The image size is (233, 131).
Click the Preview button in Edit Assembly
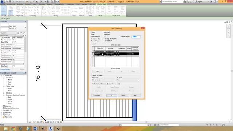coord(97,96)
